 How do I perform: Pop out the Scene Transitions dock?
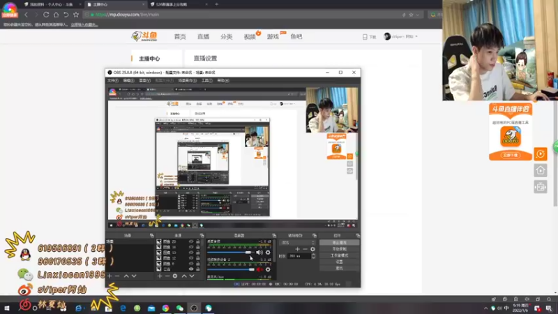pyautogui.click(x=315, y=236)
